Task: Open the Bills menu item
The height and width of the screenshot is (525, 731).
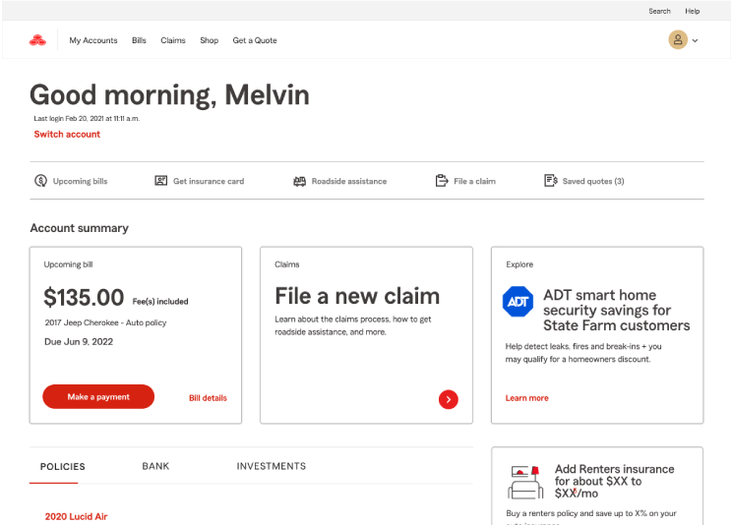Action: pos(139,40)
